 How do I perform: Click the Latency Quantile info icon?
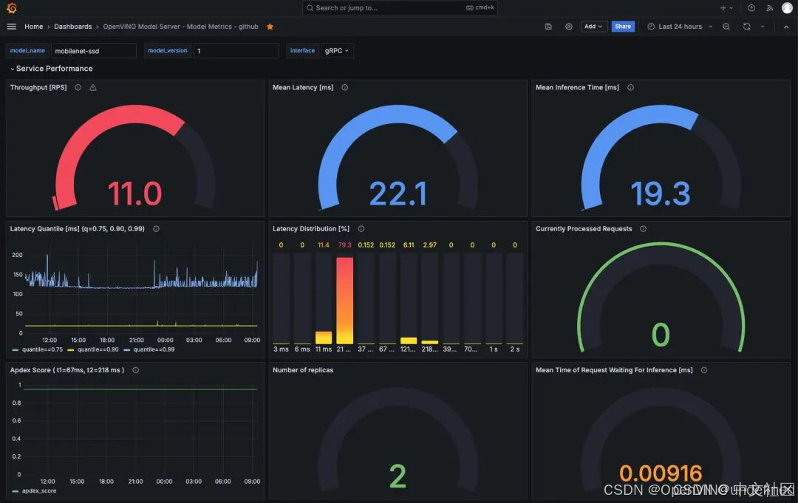156,229
